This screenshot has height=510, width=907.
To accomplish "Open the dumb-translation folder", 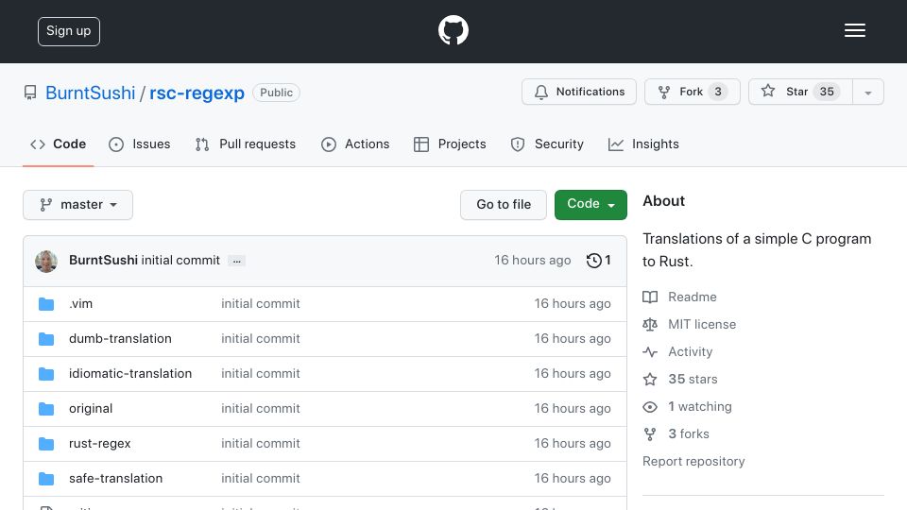I will pyautogui.click(x=120, y=338).
